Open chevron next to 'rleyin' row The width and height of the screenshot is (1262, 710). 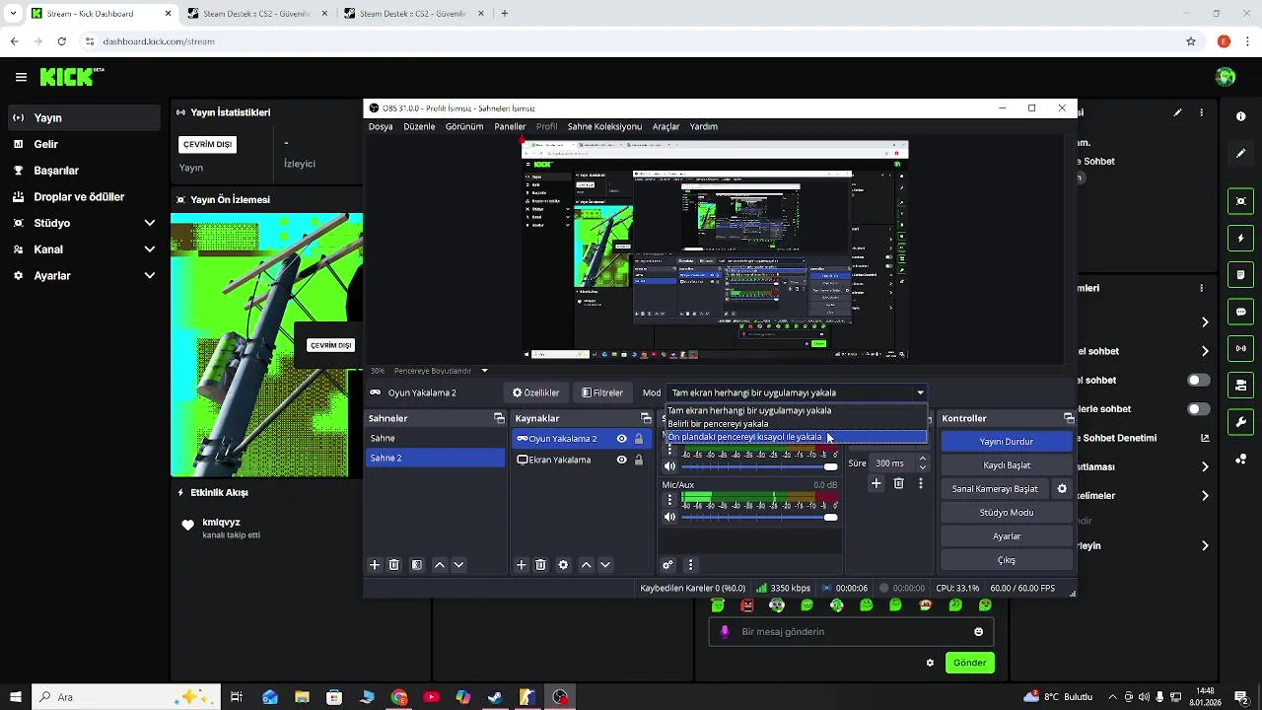[x=1205, y=545]
